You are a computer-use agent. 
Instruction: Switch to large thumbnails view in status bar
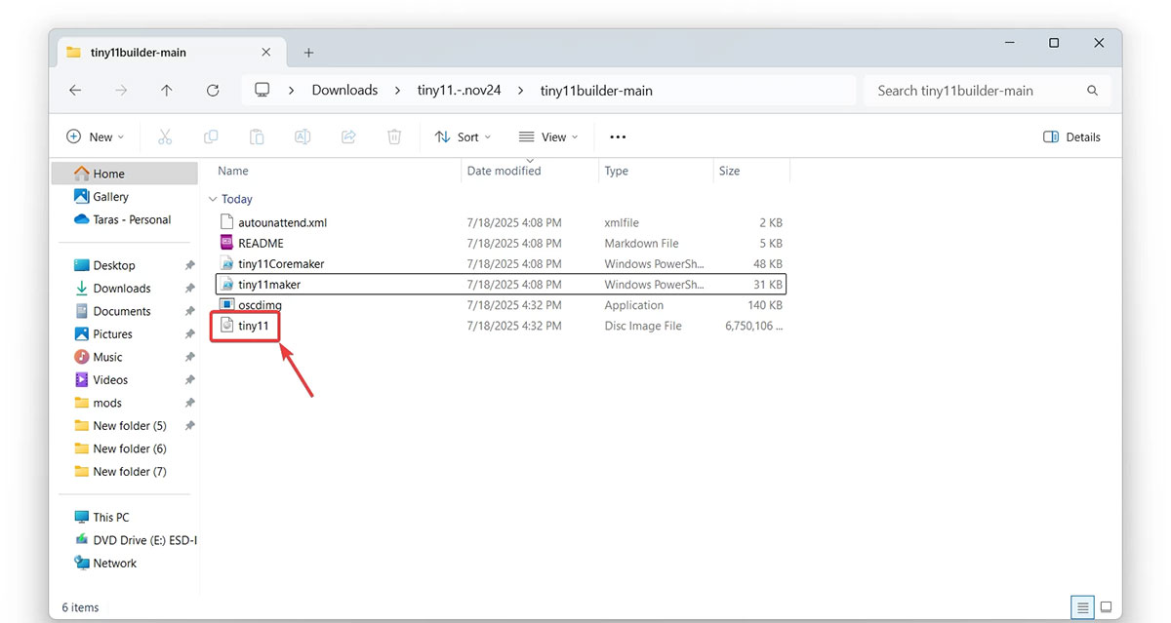(1107, 606)
